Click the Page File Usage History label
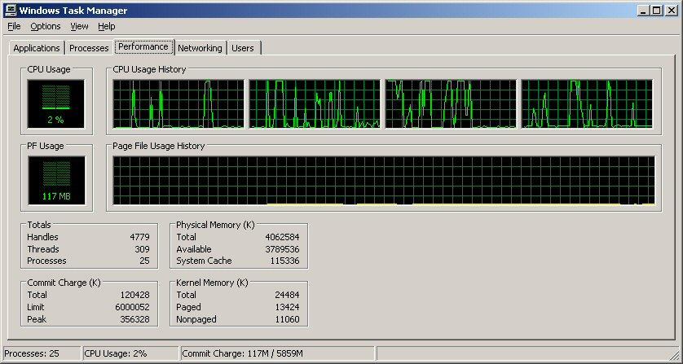Image resolution: width=683 pixels, height=364 pixels. (159, 146)
